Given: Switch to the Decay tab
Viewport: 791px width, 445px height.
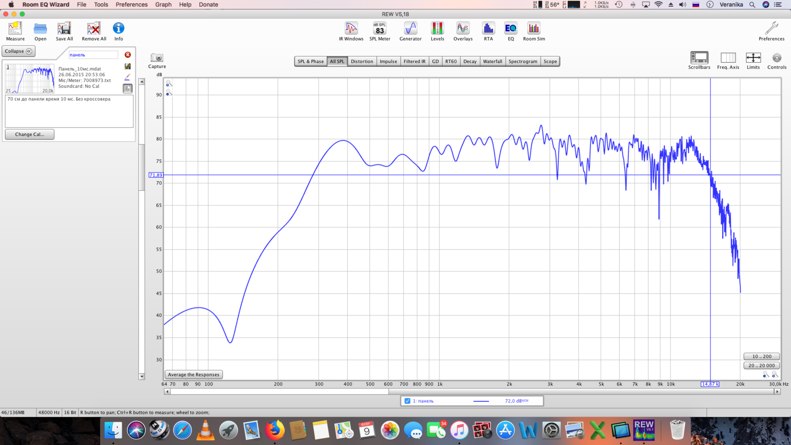Looking at the screenshot, I should coord(470,61).
